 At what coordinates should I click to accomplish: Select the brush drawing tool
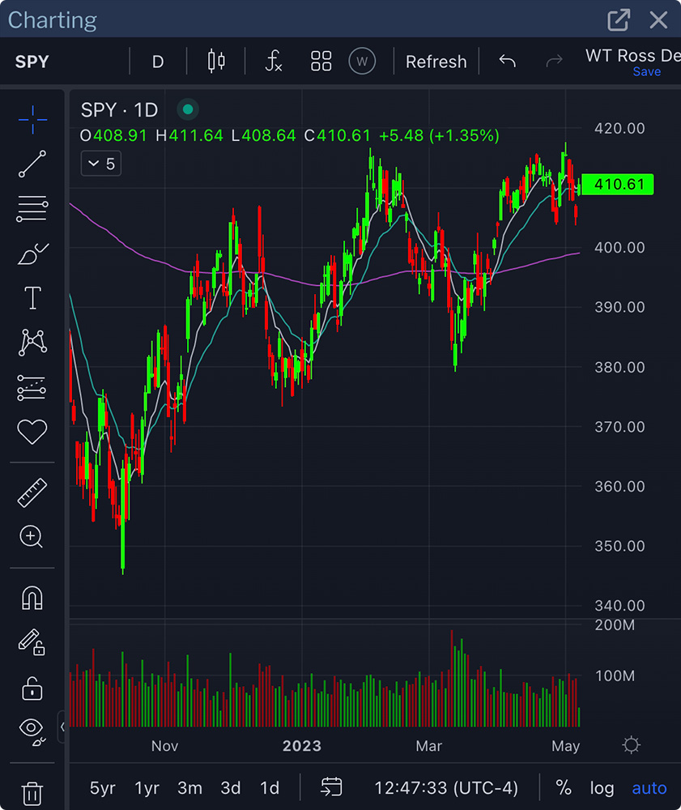pos(32,254)
